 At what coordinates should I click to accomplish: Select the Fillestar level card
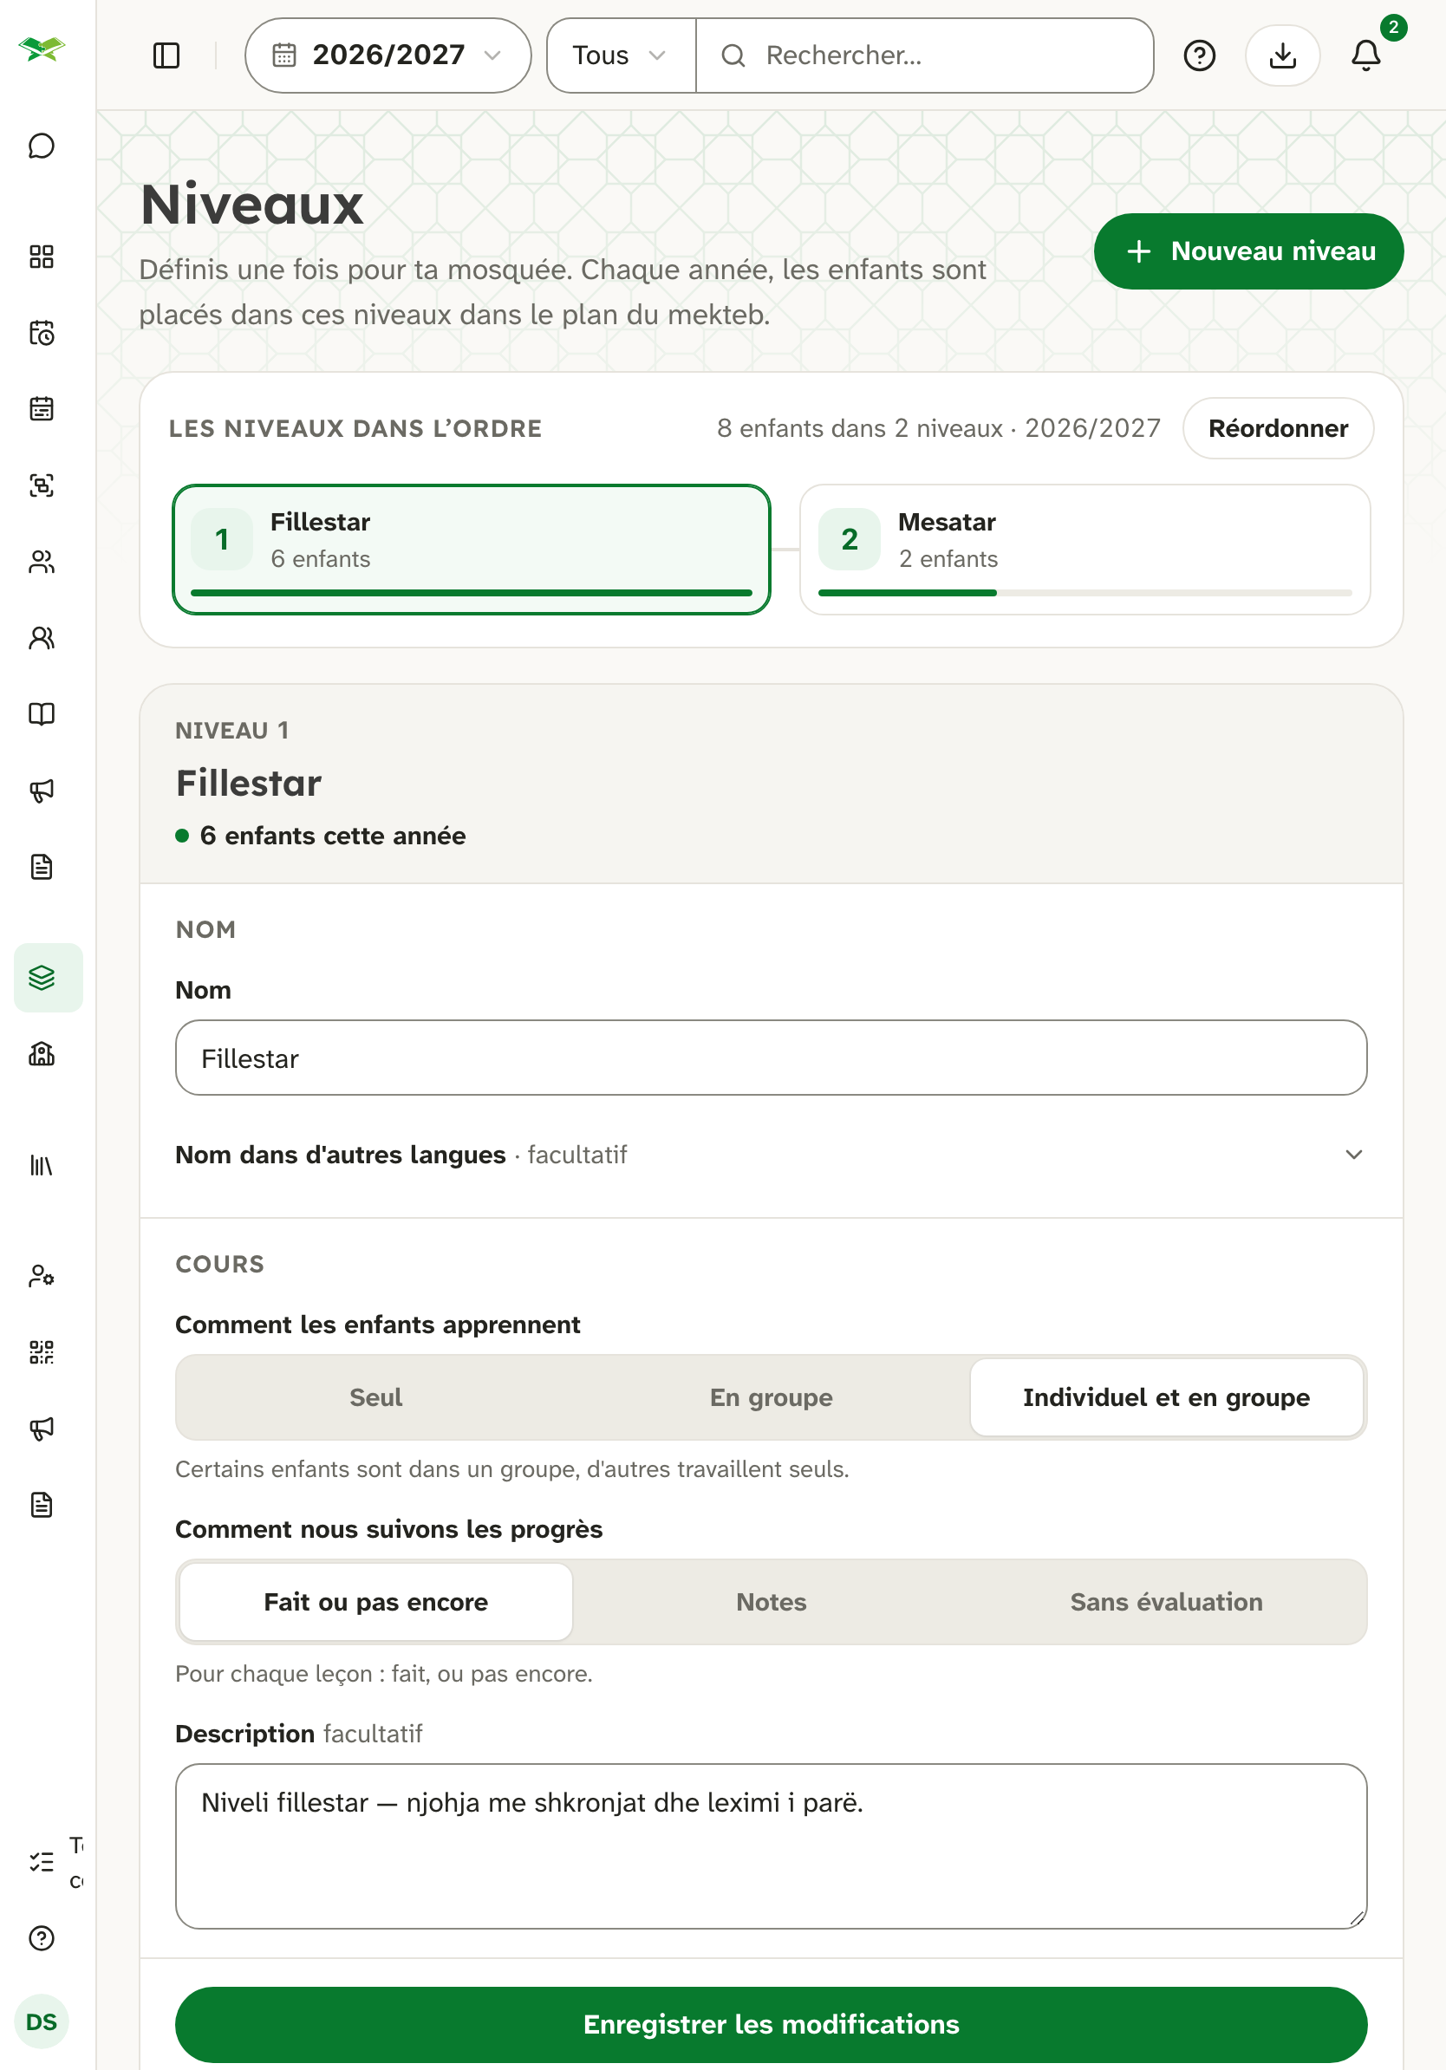471,549
